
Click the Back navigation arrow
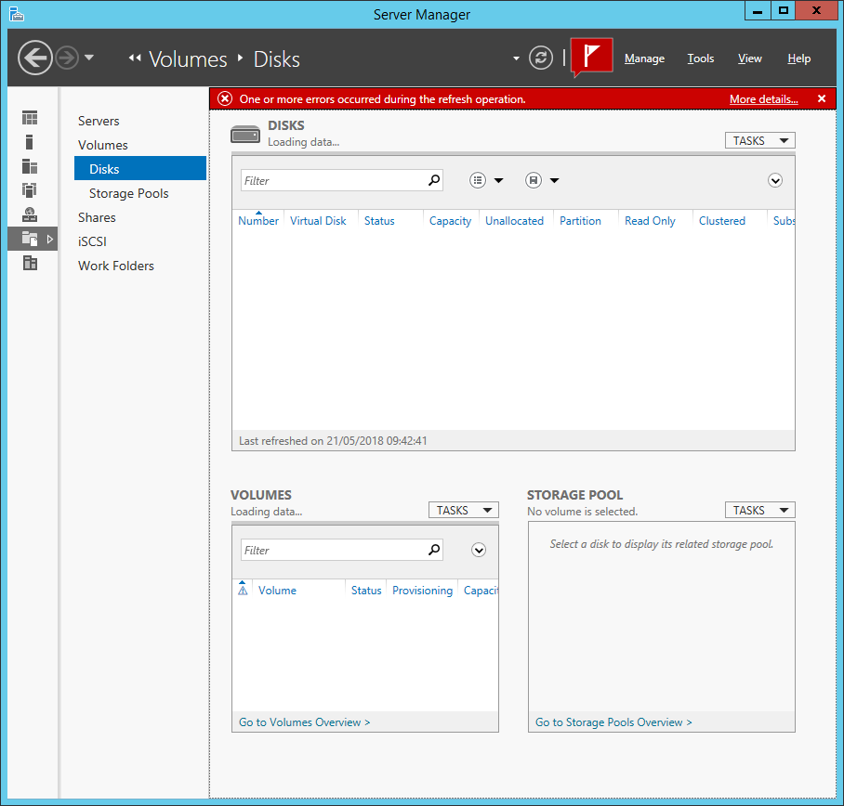(35, 58)
